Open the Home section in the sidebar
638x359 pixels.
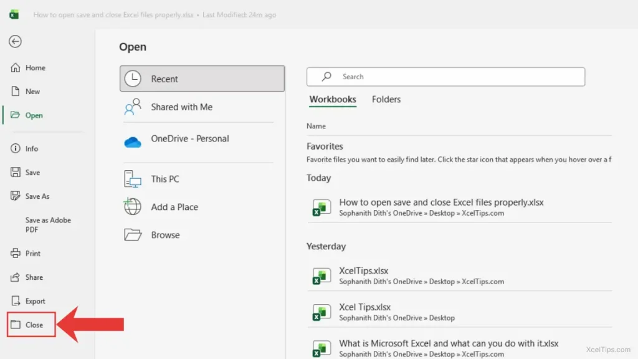[x=32, y=67]
